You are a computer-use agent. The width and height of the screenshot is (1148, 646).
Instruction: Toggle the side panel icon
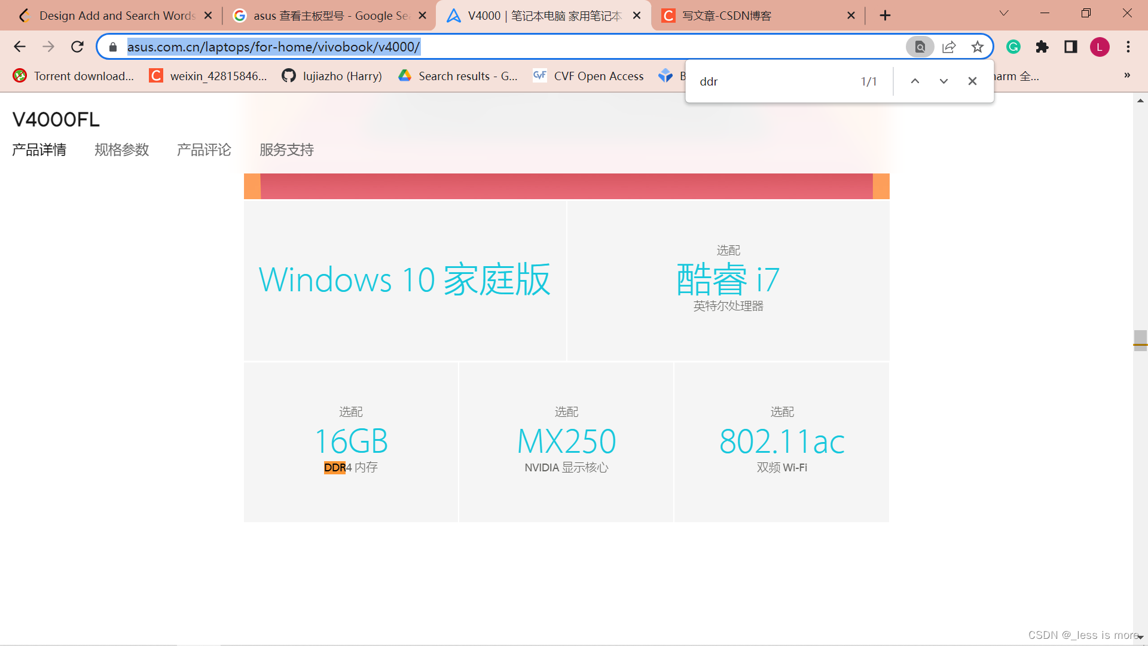tap(1070, 47)
